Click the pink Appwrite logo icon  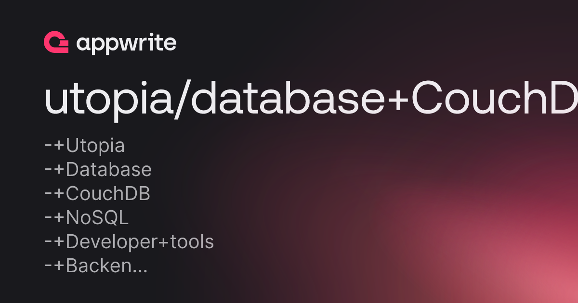[56, 43]
